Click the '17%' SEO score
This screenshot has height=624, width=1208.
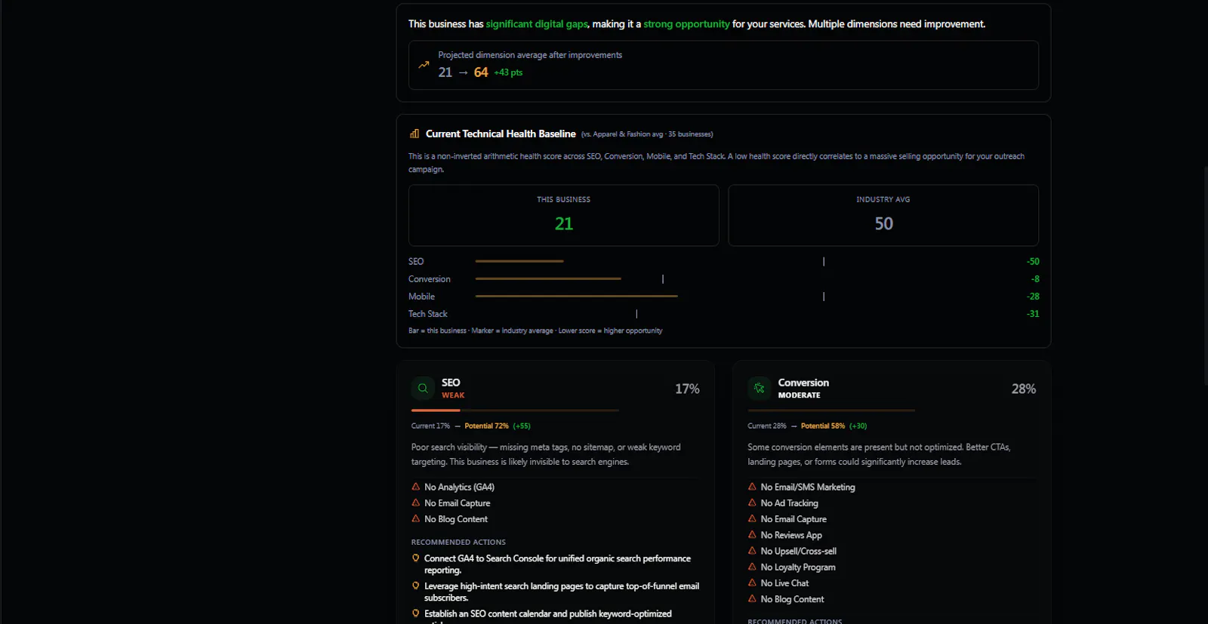click(x=687, y=389)
